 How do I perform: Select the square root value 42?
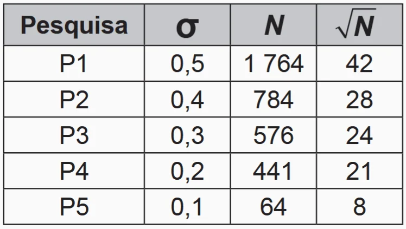pos(359,64)
